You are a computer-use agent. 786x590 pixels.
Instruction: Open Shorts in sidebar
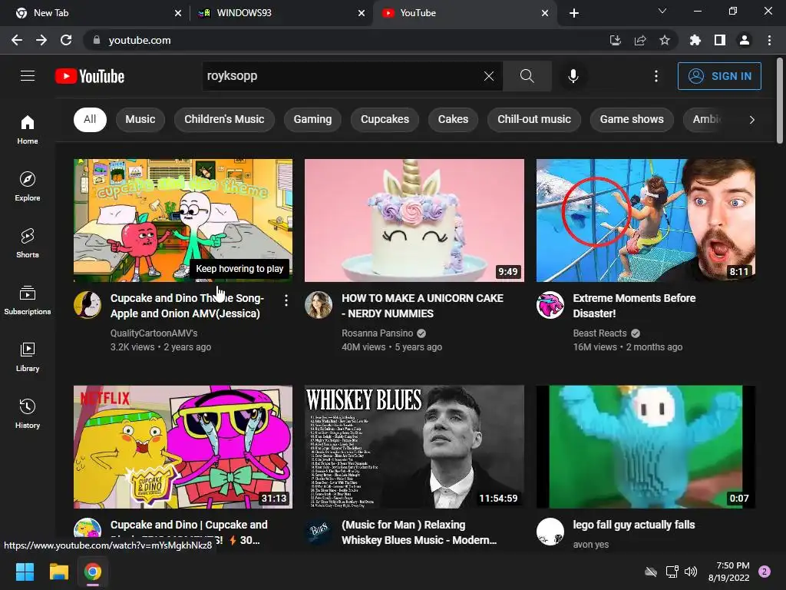(x=28, y=243)
